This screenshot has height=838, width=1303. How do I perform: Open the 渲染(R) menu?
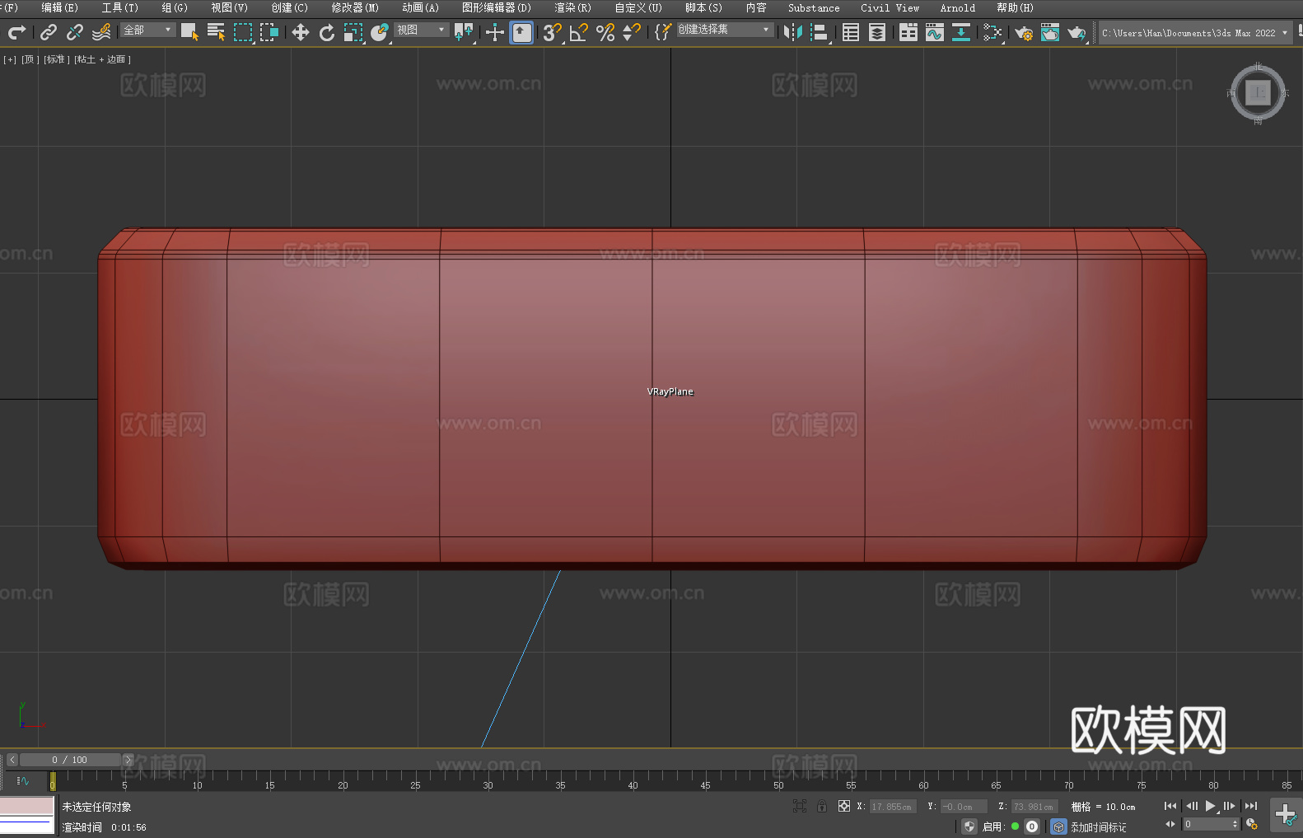pos(572,7)
